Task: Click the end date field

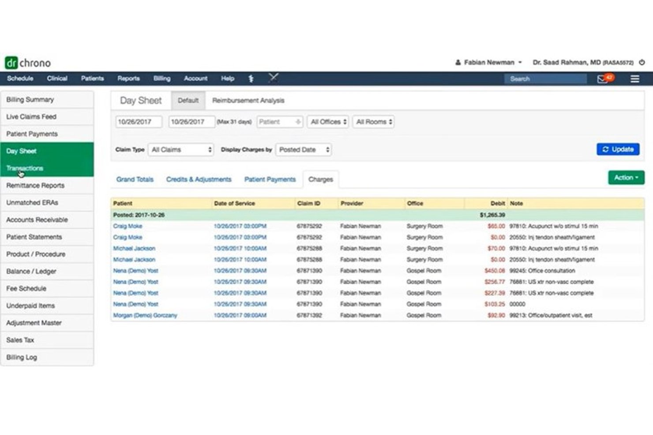Action: (191, 122)
